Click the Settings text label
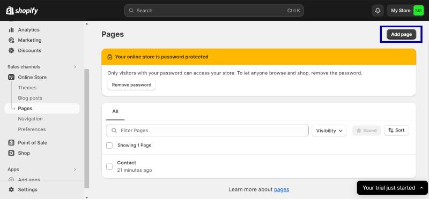This screenshot has width=429, height=199. pyautogui.click(x=28, y=189)
